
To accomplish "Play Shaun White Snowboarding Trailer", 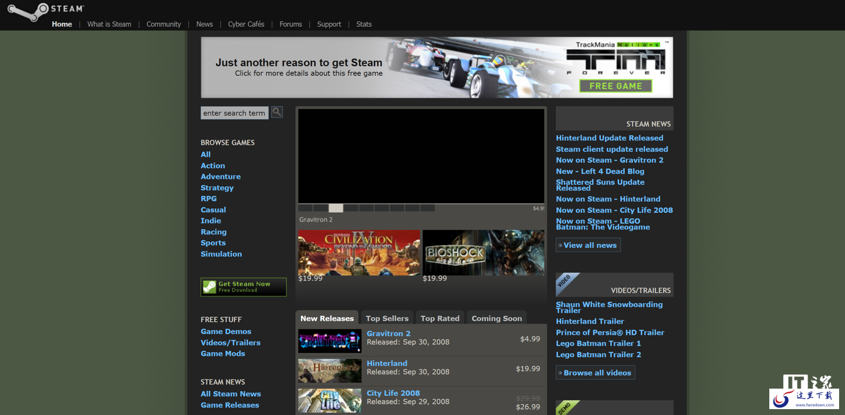I will 609,307.
